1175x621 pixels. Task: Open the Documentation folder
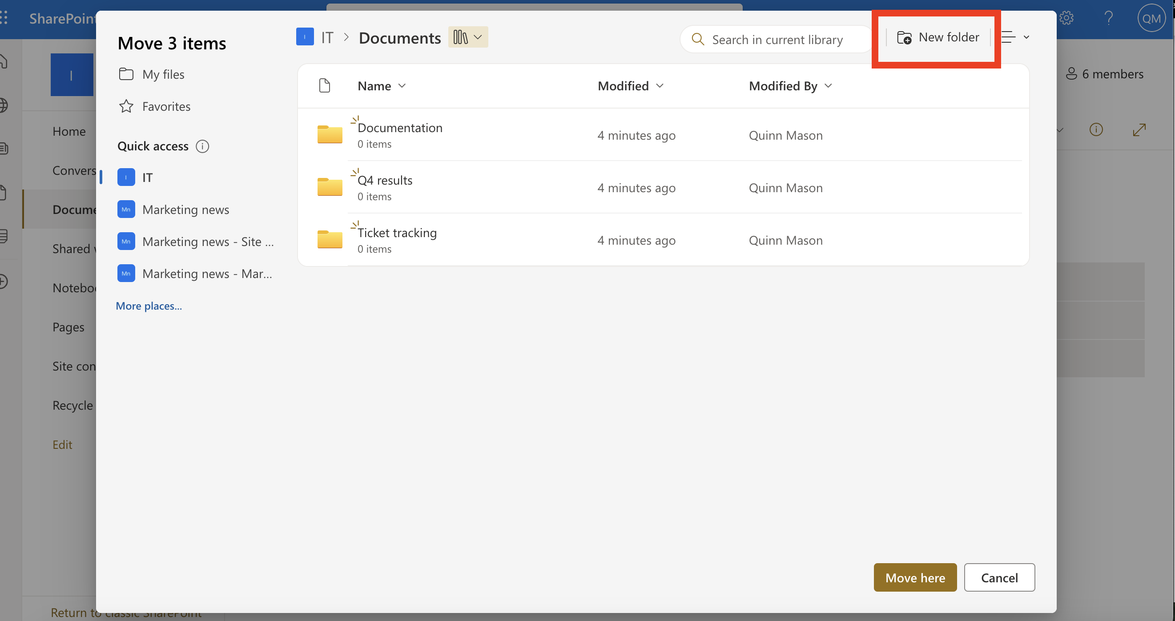(x=400, y=128)
